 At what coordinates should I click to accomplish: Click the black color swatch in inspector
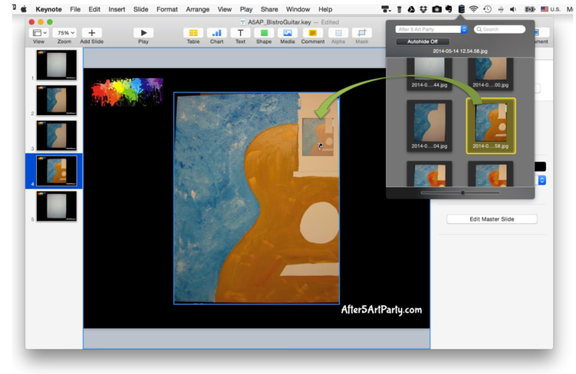[540, 166]
